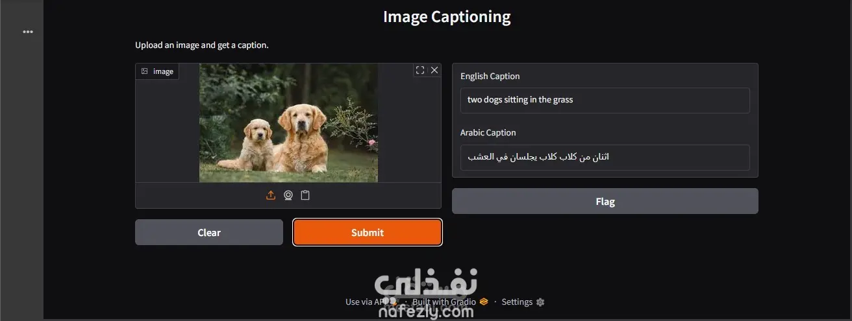This screenshot has height=321, width=852.
Task: Submit the image for captioning
Action: click(368, 232)
